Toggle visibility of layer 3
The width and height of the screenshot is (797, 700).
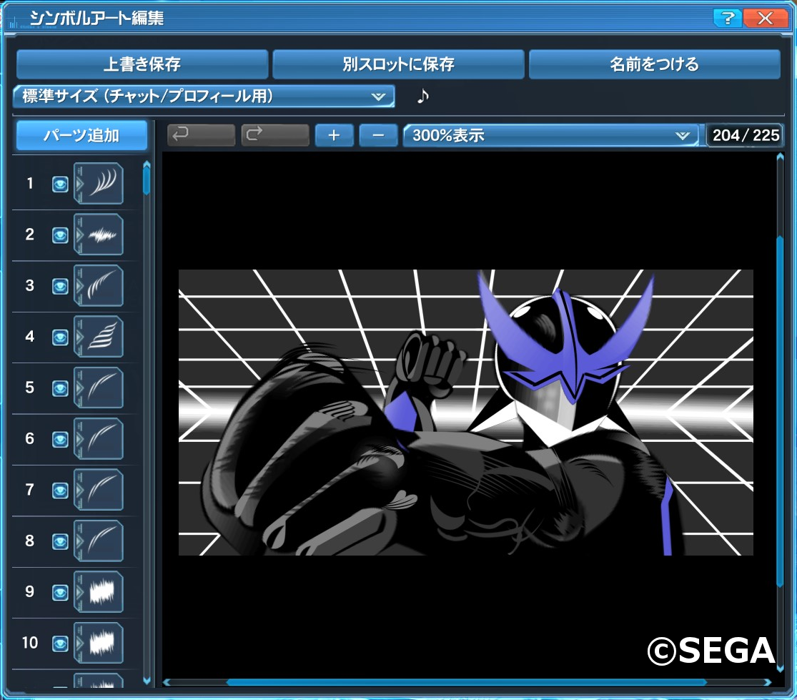[60, 286]
